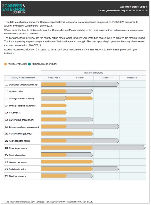Image resolution: width=151 pixels, height=205 pixels.
Task: Click the 1.3 Strategic careers planning label
Action: click(20, 99)
